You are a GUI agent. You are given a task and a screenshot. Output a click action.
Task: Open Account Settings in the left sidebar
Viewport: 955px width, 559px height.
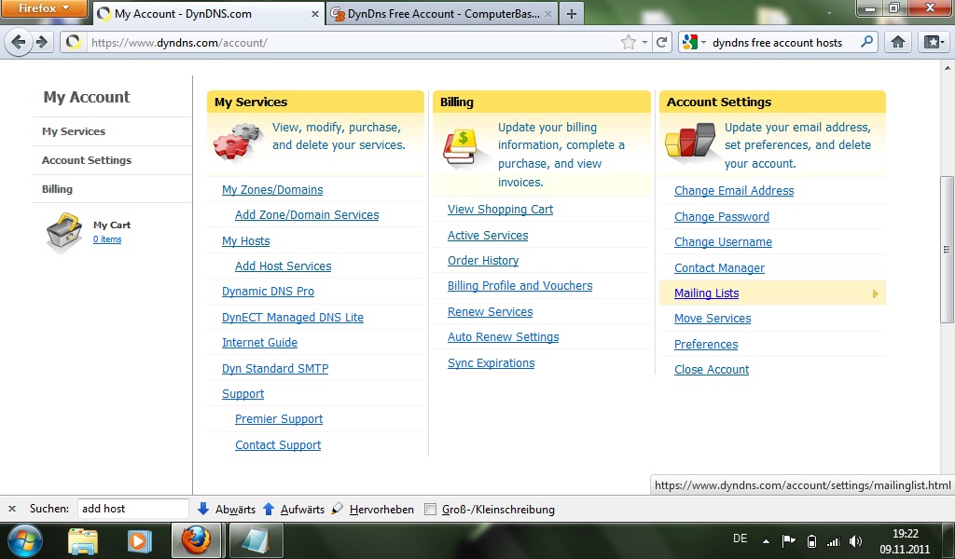click(87, 160)
